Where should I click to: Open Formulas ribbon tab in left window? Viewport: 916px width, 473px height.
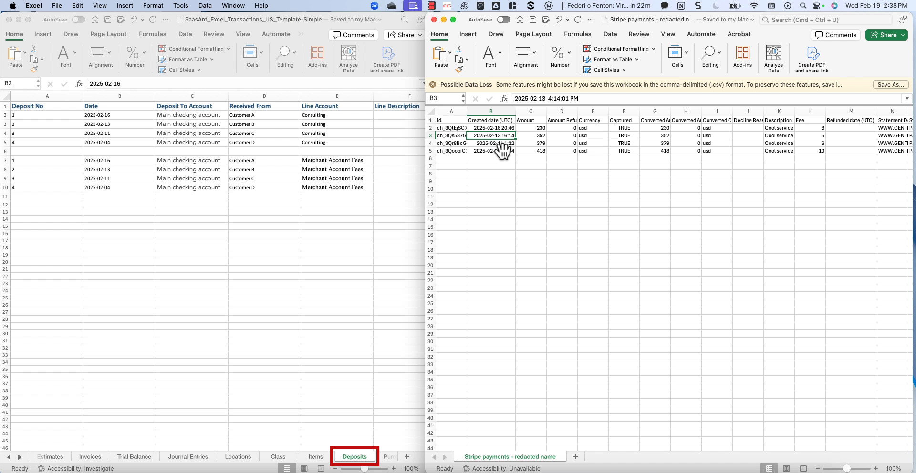coord(152,34)
